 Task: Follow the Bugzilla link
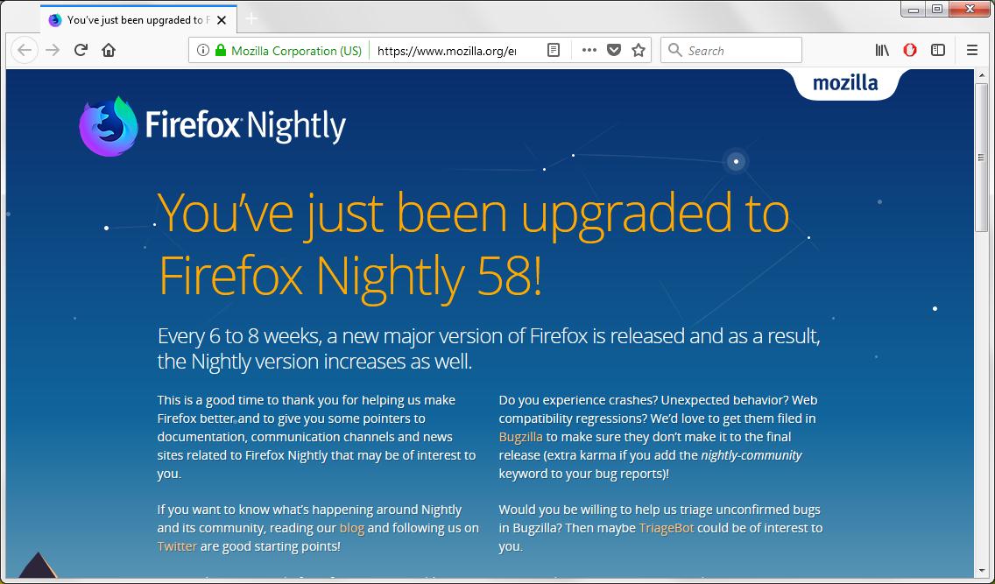(521, 437)
